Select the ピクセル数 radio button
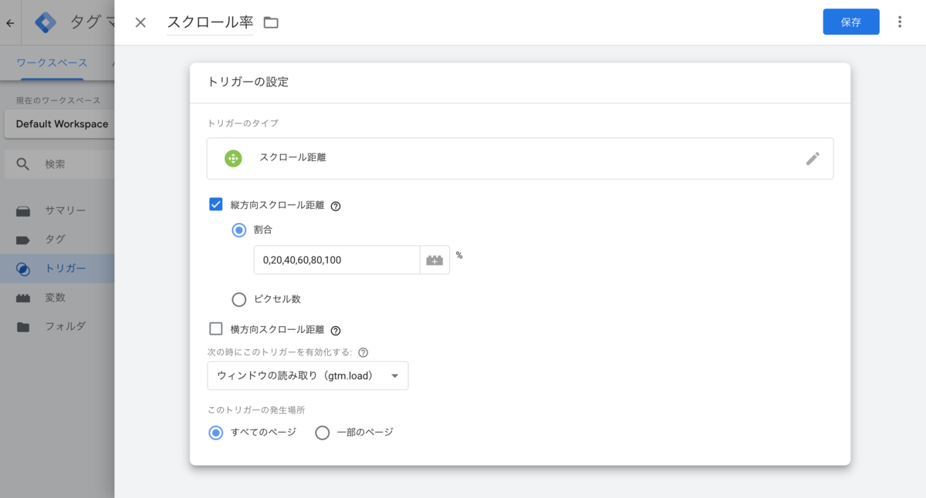926x498 pixels. tap(239, 300)
